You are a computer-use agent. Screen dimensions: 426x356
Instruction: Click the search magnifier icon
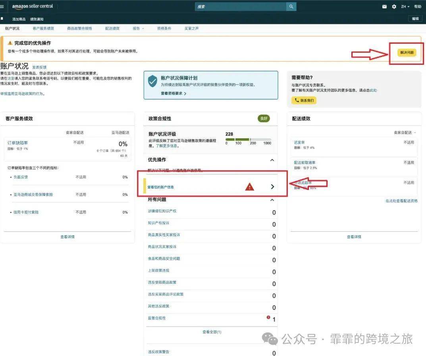pyautogui.click(x=291, y=6)
